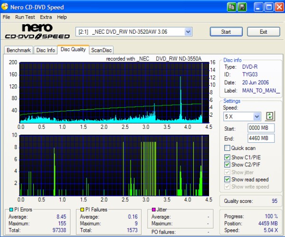Click PI Failures total 1573
This screenshot has width=285, height=237.
click(x=132, y=230)
